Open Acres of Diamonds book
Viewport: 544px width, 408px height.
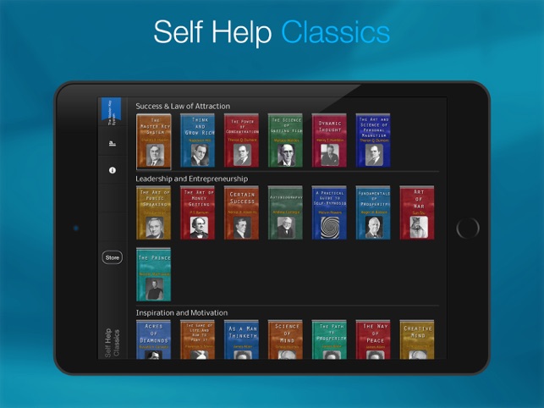pyautogui.click(x=154, y=339)
